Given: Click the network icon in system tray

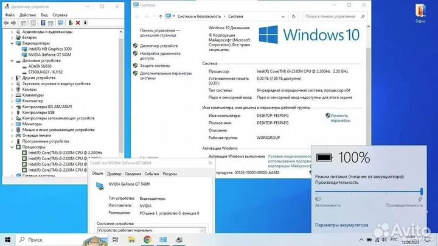Looking at the screenshot, I should pos(377,240).
